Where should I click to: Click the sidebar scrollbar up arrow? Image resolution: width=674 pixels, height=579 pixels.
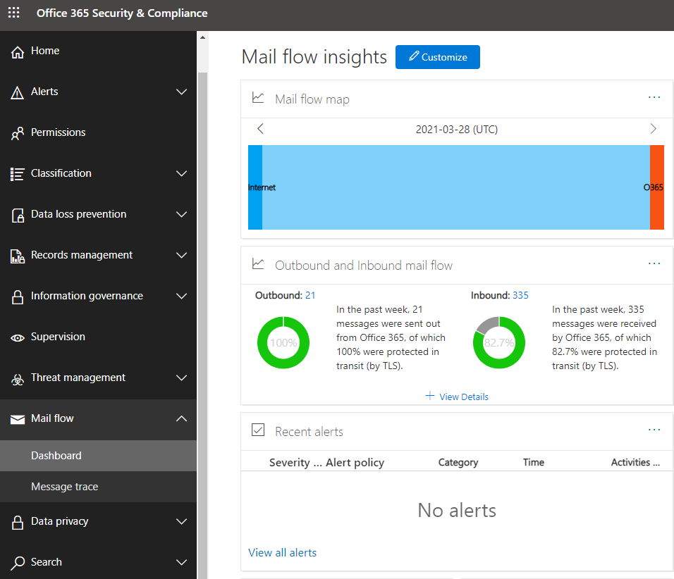(202, 37)
